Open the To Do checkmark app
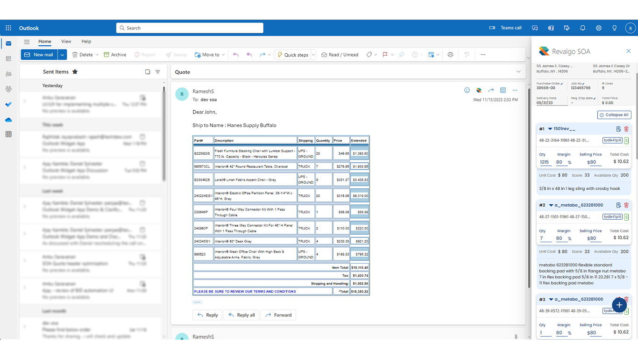638x359 pixels. (x=8, y=104)
